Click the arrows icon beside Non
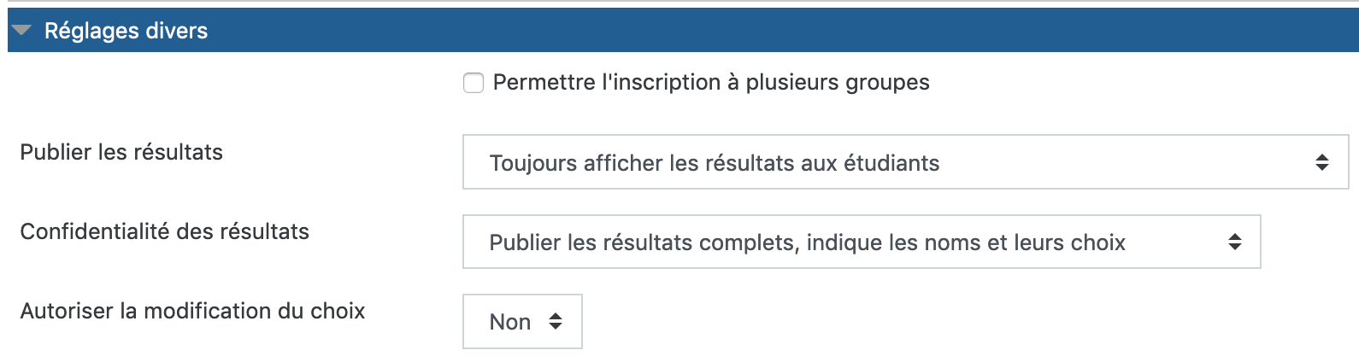This screenshot has height=362, width=1359. tap(556, 322)
